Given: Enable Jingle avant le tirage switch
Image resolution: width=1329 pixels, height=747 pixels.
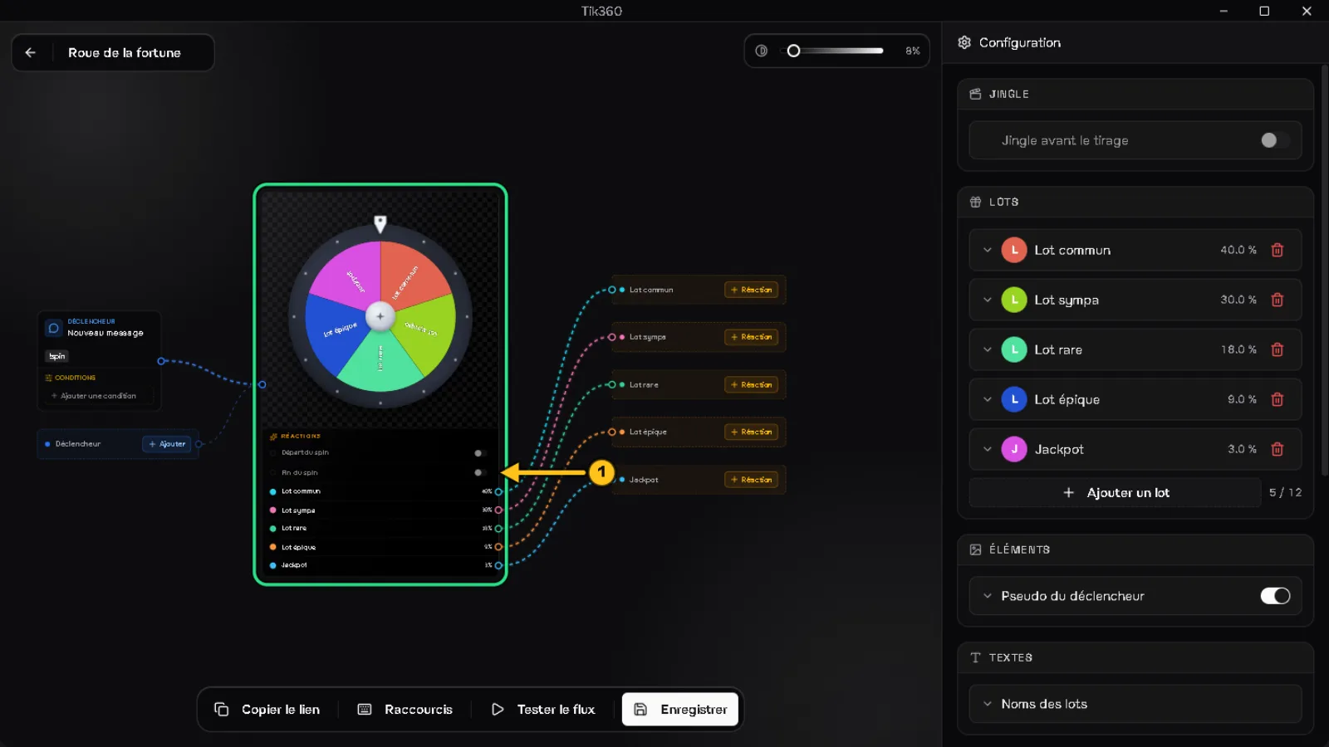Looking at the screenshot, I should point(1275,140).
